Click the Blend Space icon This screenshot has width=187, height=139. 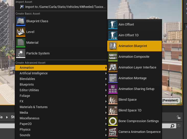click(113, 100)
